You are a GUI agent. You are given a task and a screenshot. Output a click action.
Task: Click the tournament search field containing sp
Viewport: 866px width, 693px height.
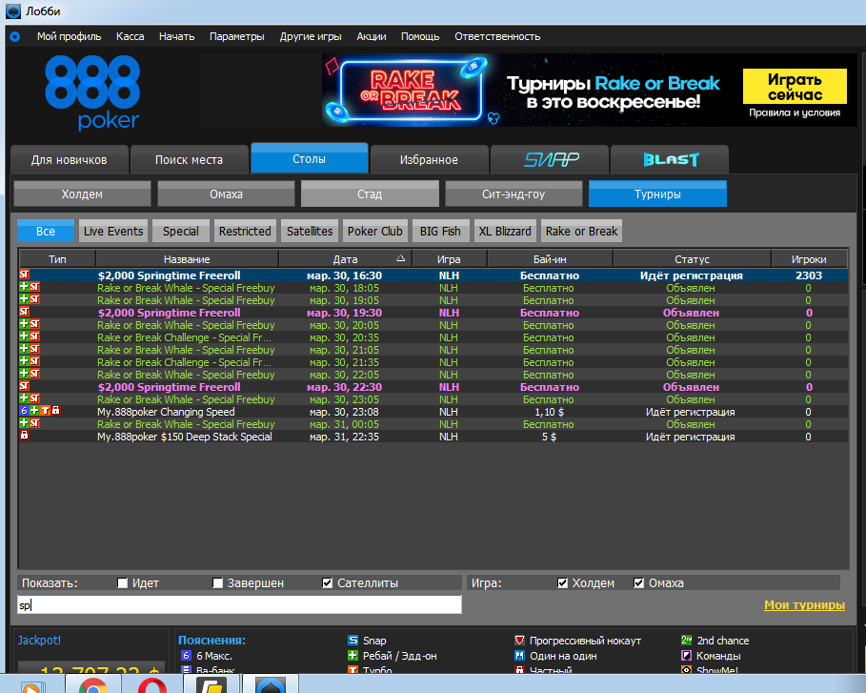[x=240, y=604]
